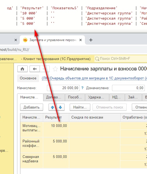Click the 10 000,00 result cell
The width and height of the screenshot is (147, 174).
coord(56,129)
